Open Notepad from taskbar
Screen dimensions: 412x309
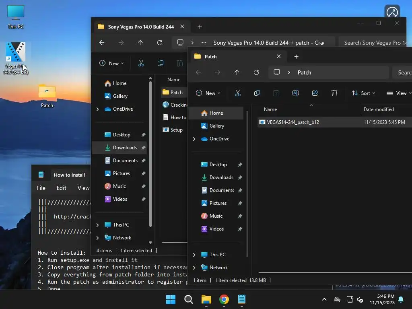tap(242, 299)
